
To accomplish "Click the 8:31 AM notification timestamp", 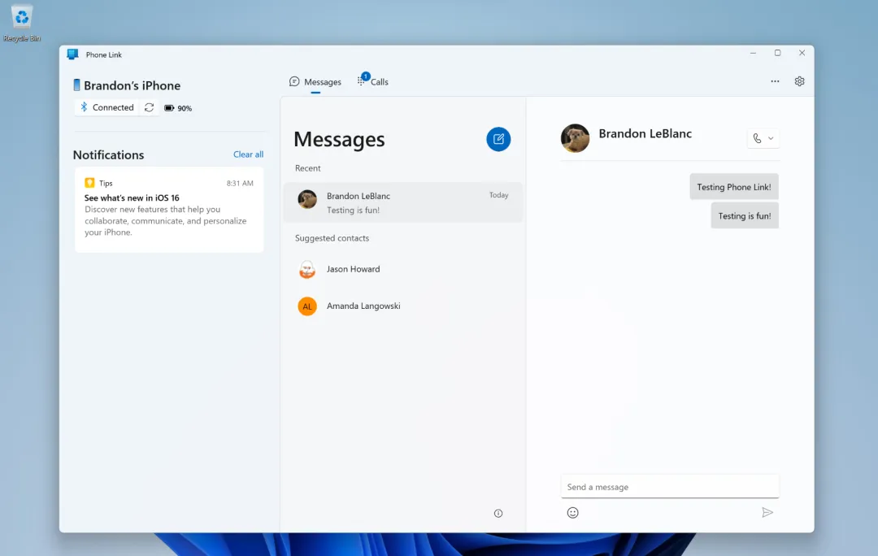I will [x=240, y=183].
